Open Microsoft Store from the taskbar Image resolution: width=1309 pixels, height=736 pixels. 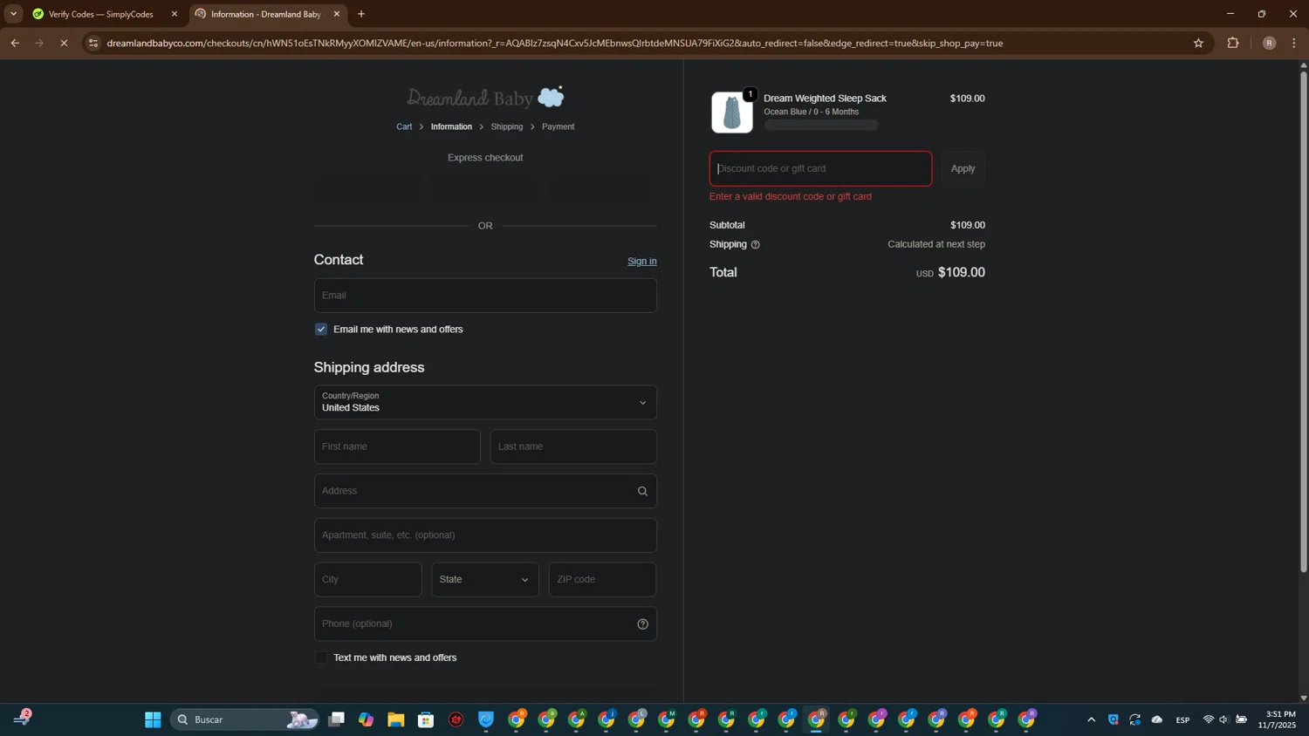click(x=426, y=719)
